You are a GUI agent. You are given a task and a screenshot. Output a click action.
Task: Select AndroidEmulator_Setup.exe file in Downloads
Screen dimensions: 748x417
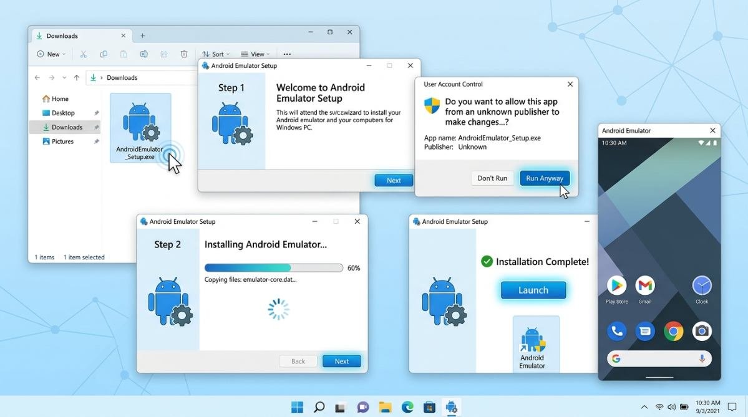click(140, 128)
